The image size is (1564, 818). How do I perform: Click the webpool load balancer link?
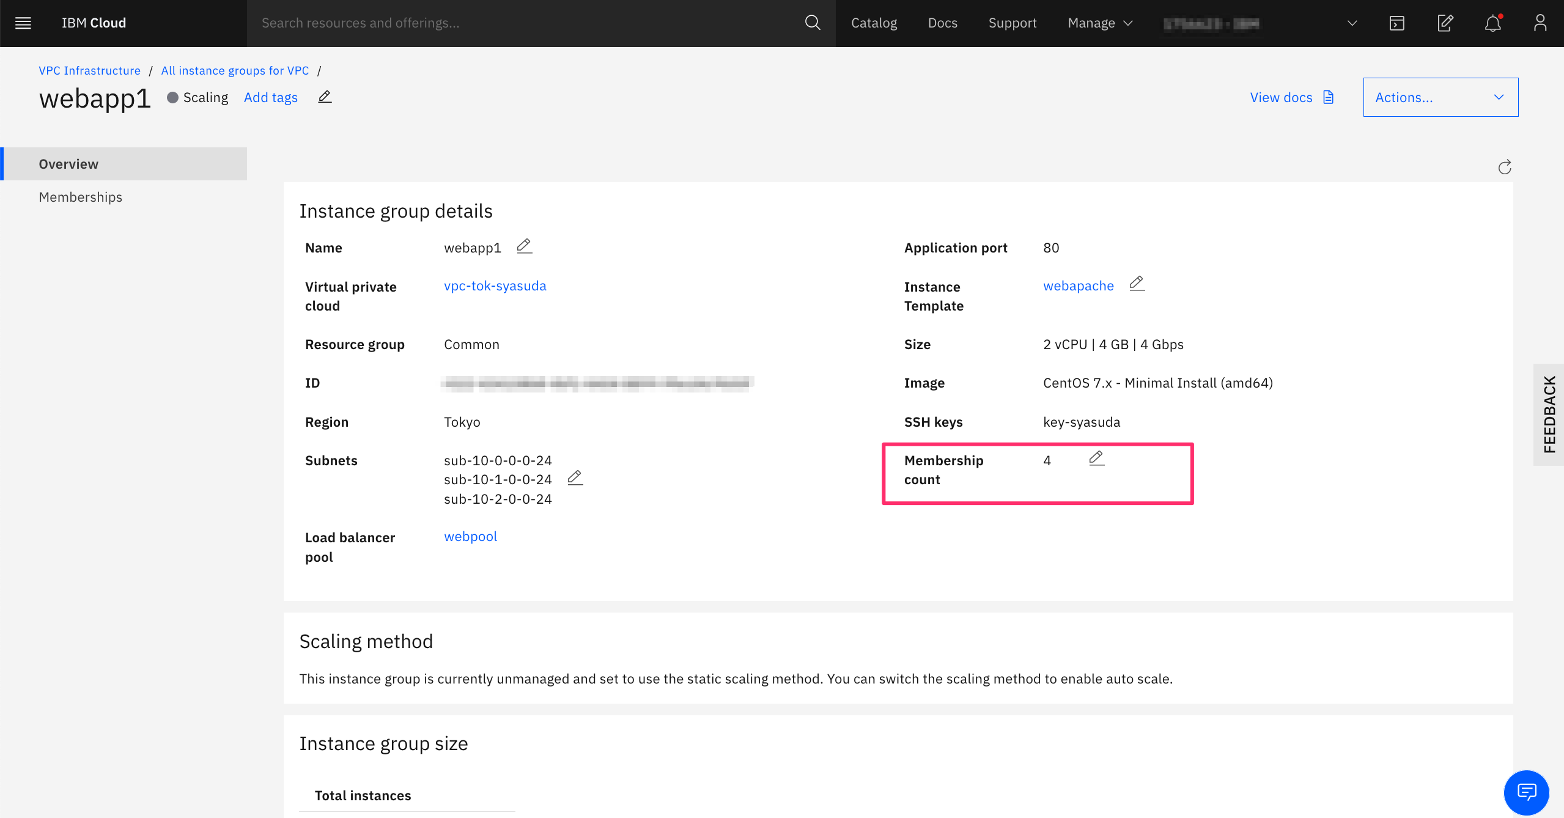pos(470,537)
